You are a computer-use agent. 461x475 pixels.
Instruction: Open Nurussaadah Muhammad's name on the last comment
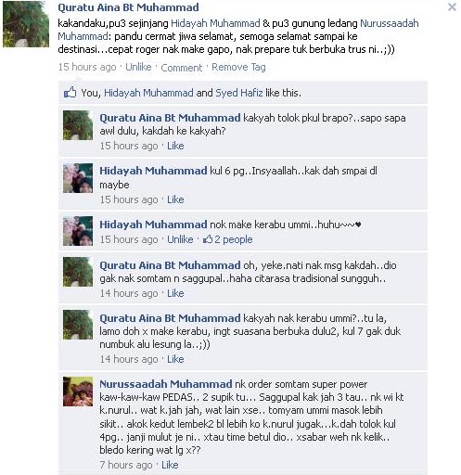pyautogui.click(x=166, y=384)
